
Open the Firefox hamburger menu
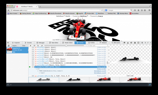(x=150, y=10)
